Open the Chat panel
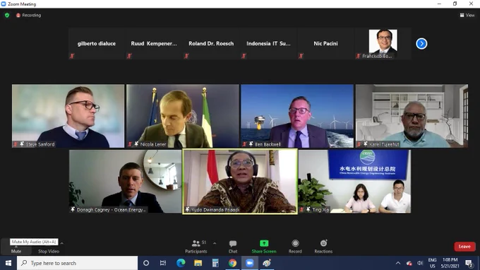The height and width of the screenshot is (270, 480). 233,247
